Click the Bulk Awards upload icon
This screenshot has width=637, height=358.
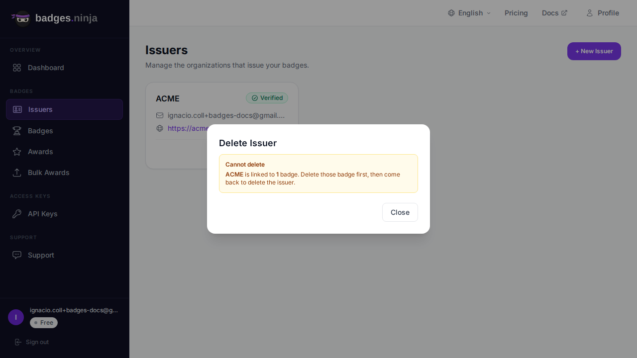(17, 173)
